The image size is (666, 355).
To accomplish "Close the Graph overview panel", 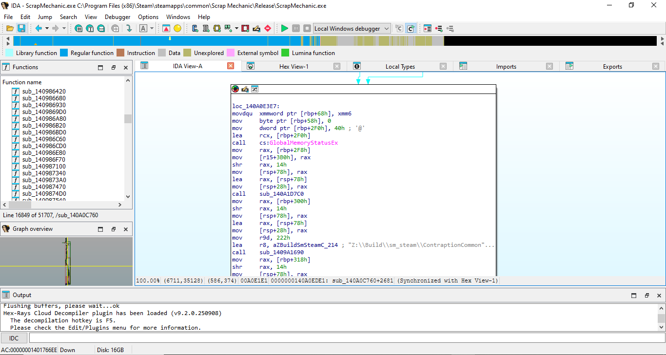I will [126, 229].
